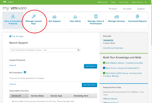The height and width of the screenshot is (103, 152).
Task: Click the Start New Eval button
Action: click(89, 85)
